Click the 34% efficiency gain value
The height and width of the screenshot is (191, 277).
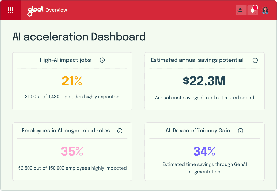[x=204, y=151]
